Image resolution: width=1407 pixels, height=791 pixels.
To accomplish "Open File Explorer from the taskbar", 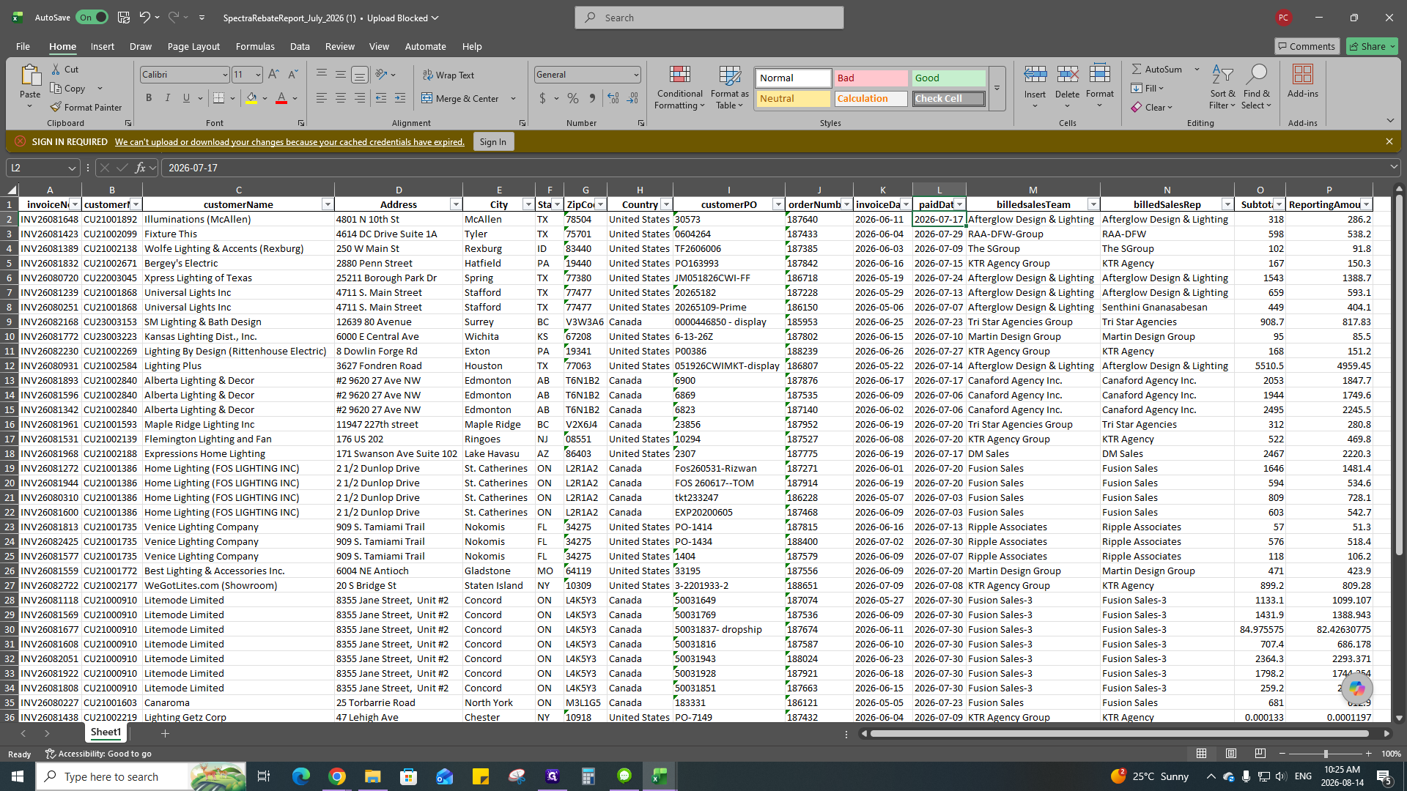I will pos(372,776).
